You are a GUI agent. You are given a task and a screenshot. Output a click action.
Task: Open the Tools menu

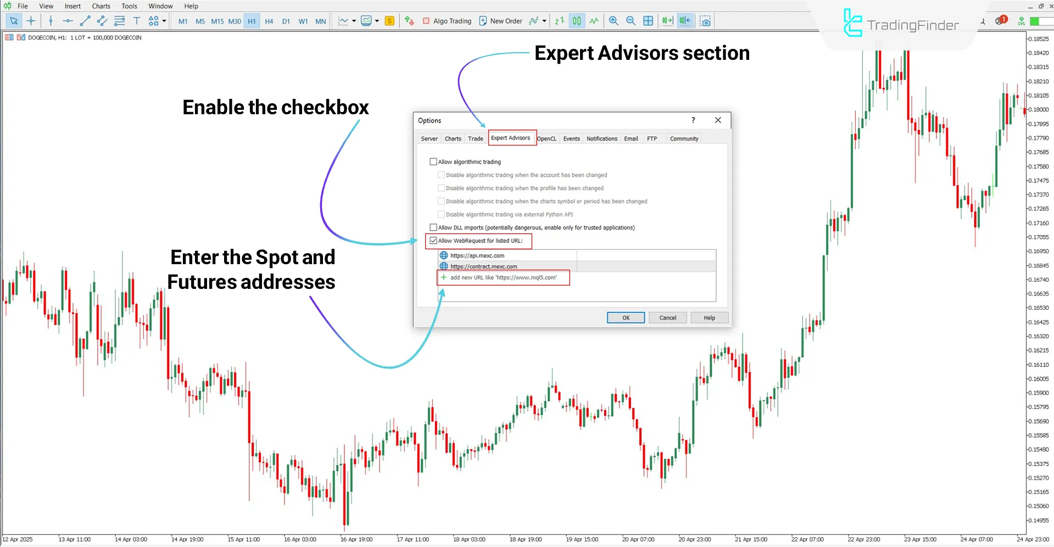click(x=129, y=6)
